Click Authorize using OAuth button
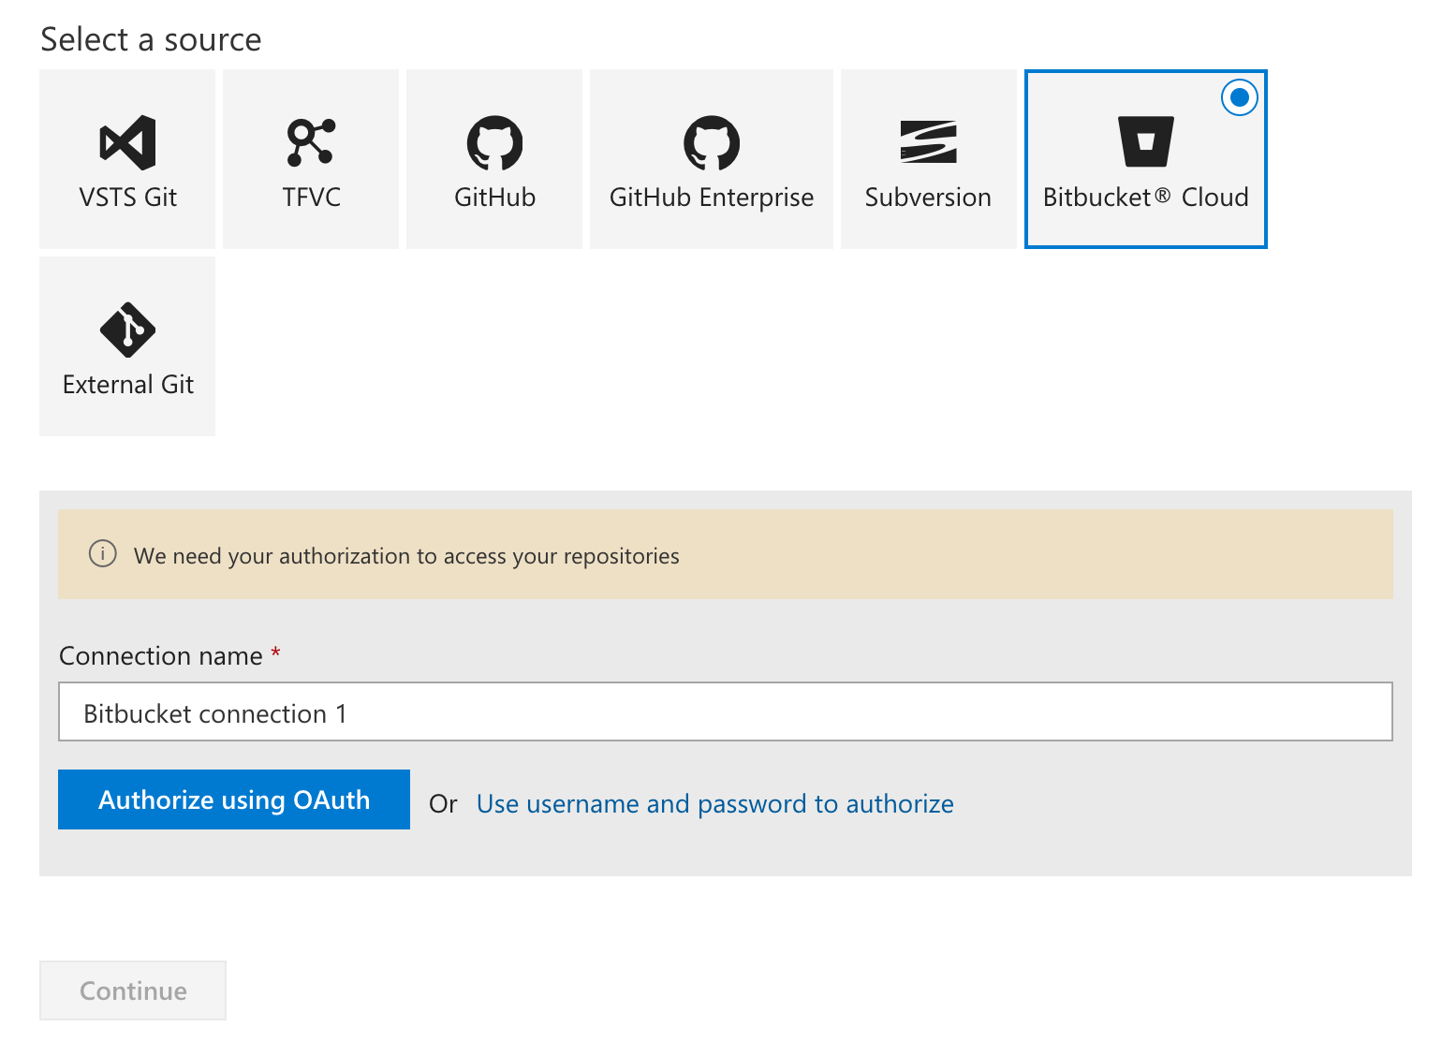Image resolution: width=1442 pixels, height=1056 pixels. [234, 799]
